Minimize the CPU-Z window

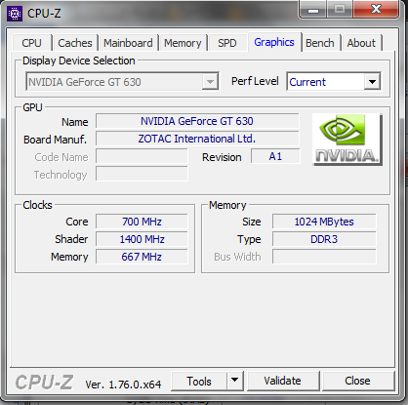coord(313,10)
